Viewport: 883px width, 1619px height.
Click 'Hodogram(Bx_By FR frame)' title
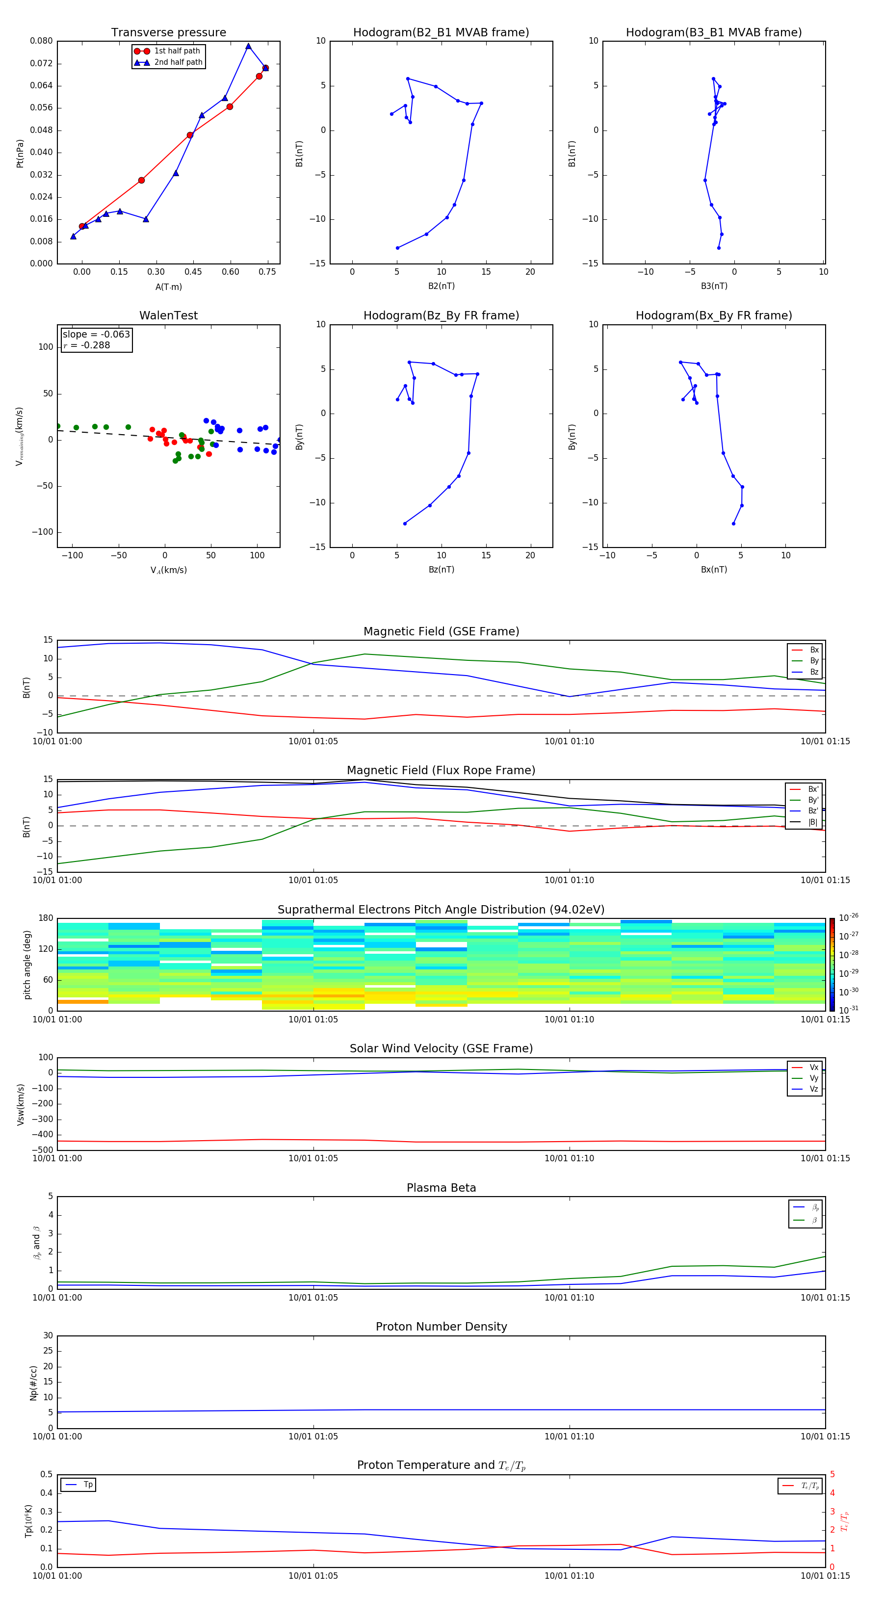[x=714, y=315]
